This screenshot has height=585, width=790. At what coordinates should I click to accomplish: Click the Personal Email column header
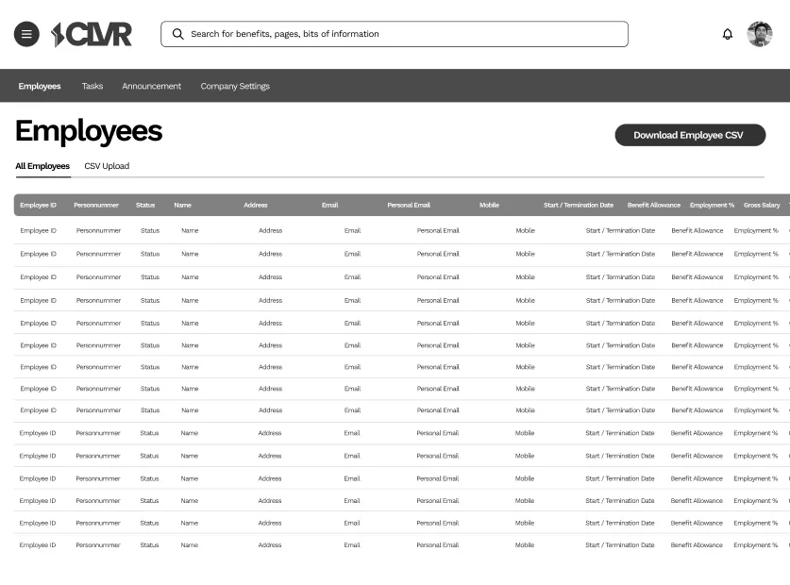(x=409, y=205)
